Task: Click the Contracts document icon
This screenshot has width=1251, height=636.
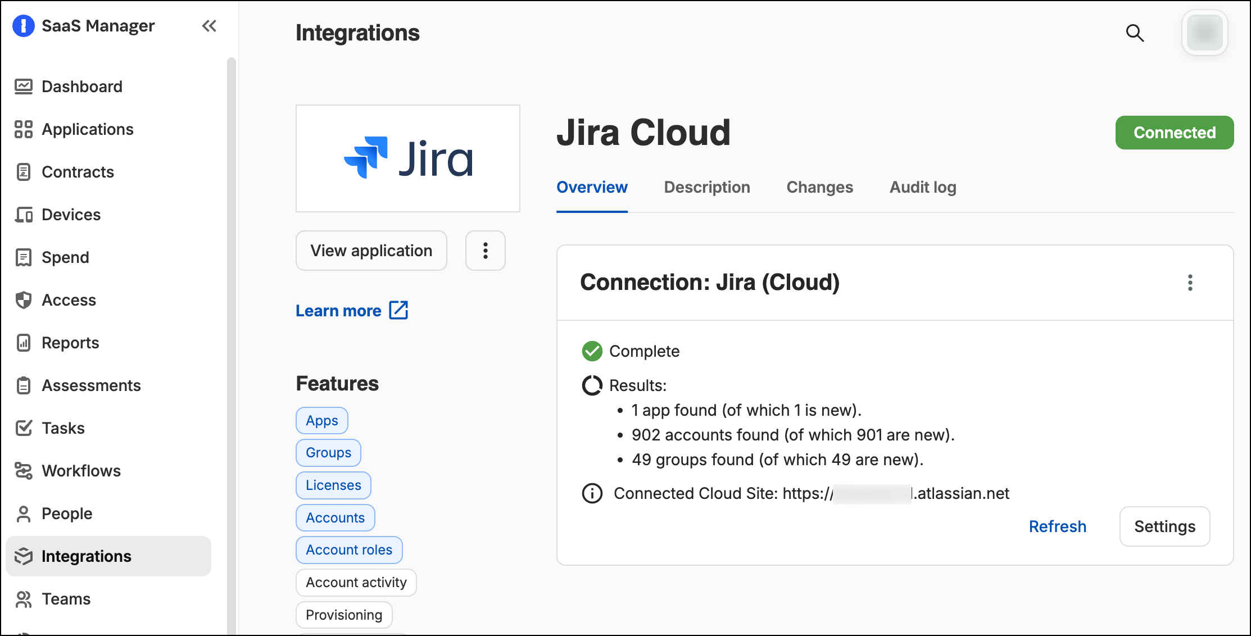Action: pyautogui.click(x=24, y=172)
